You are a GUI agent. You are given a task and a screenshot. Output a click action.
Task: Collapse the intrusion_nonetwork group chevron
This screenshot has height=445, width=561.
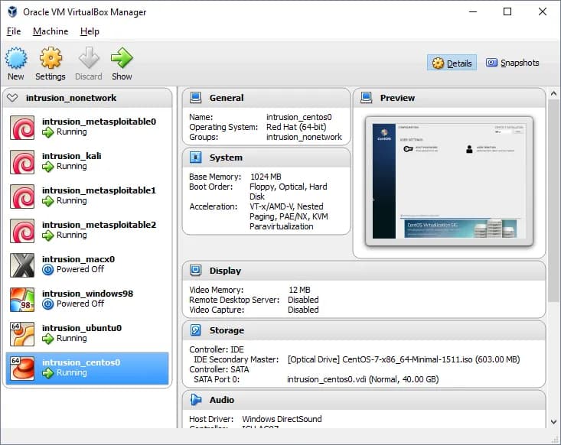(11, 98)
